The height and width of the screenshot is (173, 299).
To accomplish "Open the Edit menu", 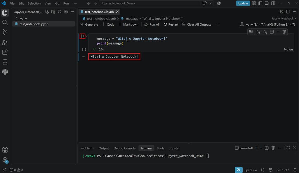I will tap(21, 3).
